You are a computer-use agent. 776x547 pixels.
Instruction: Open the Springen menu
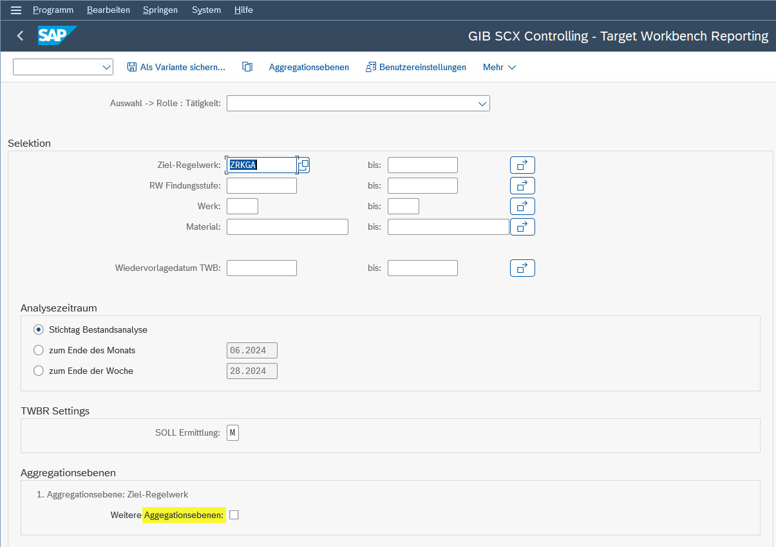click(160, 10)
